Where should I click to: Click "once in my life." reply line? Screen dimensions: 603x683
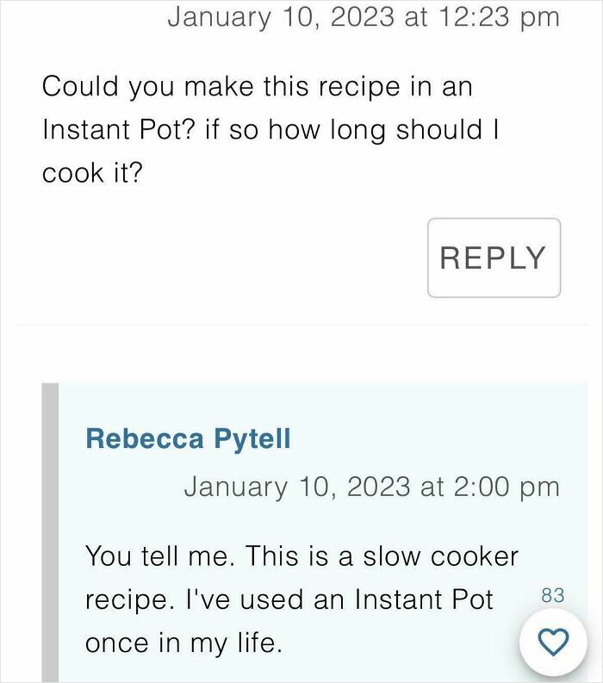183,643
